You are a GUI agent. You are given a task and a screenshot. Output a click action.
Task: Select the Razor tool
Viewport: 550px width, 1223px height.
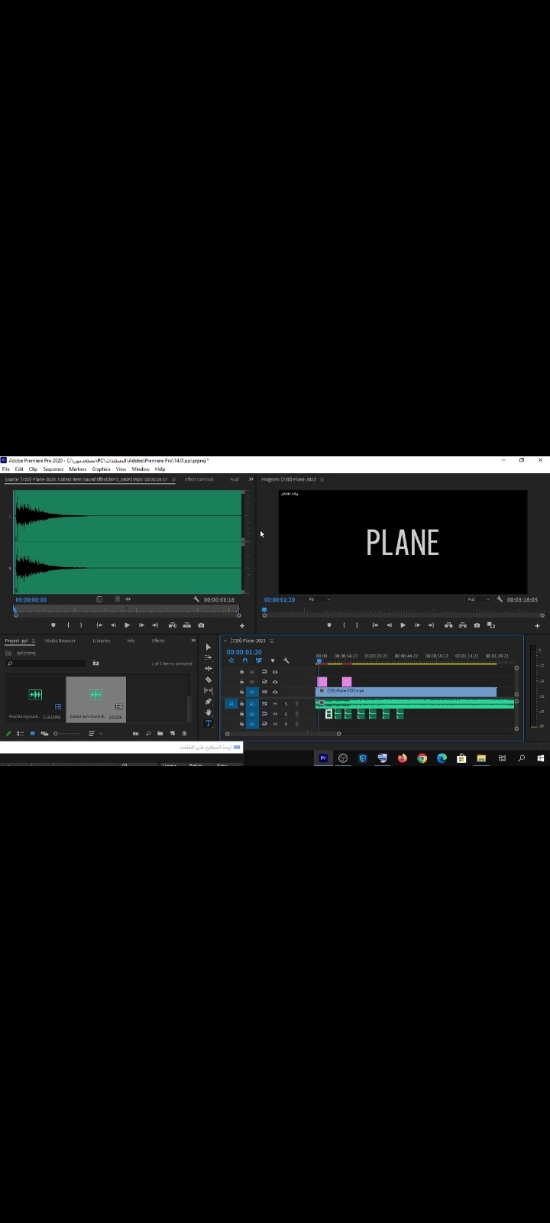(x=209, y=680)
